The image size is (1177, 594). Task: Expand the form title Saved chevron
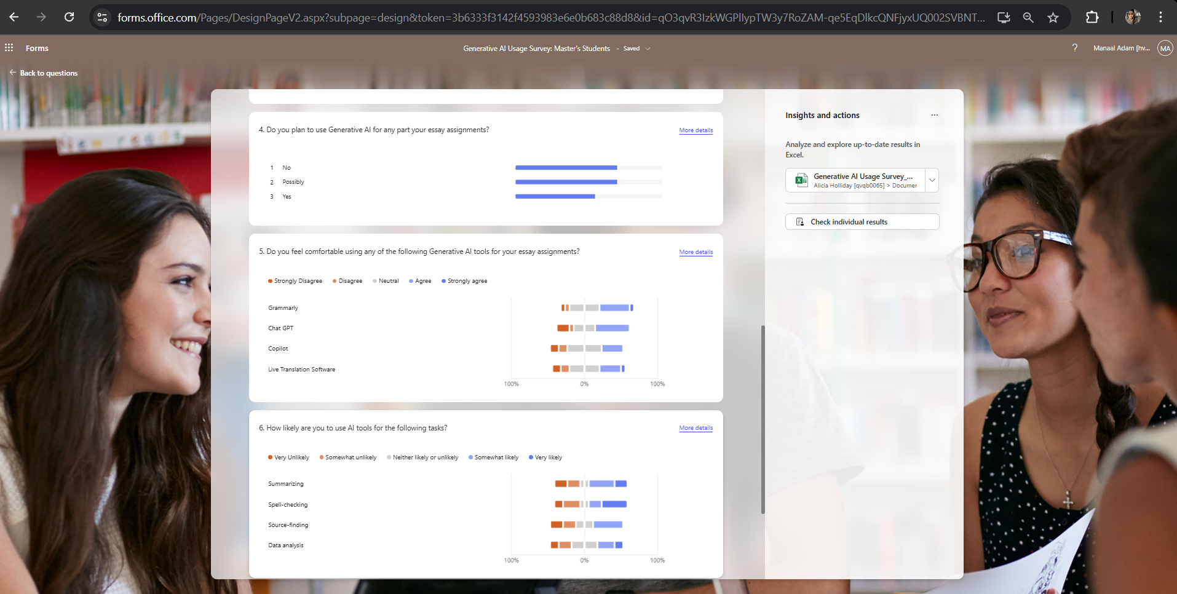[648, 49]
